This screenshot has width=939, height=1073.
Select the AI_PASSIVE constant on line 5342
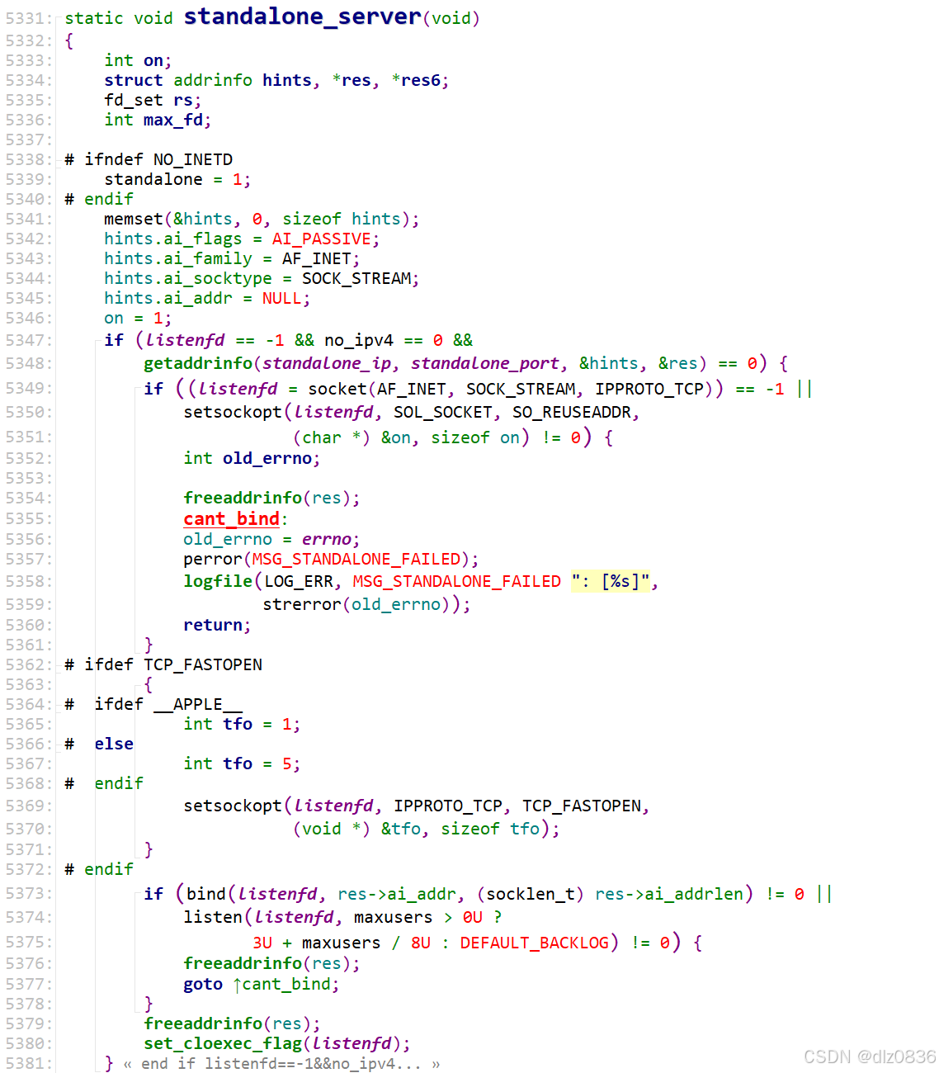tap(322, 238)
